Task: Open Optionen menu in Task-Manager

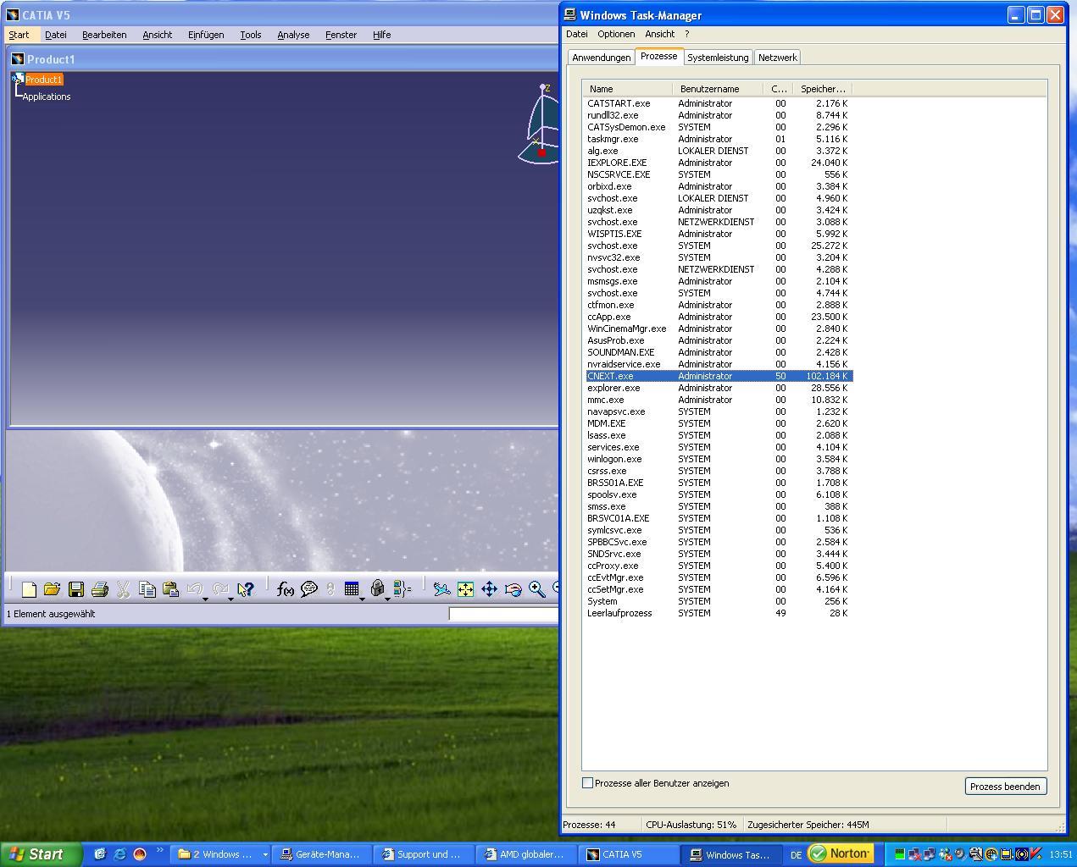Action: [x=616, y=34]
